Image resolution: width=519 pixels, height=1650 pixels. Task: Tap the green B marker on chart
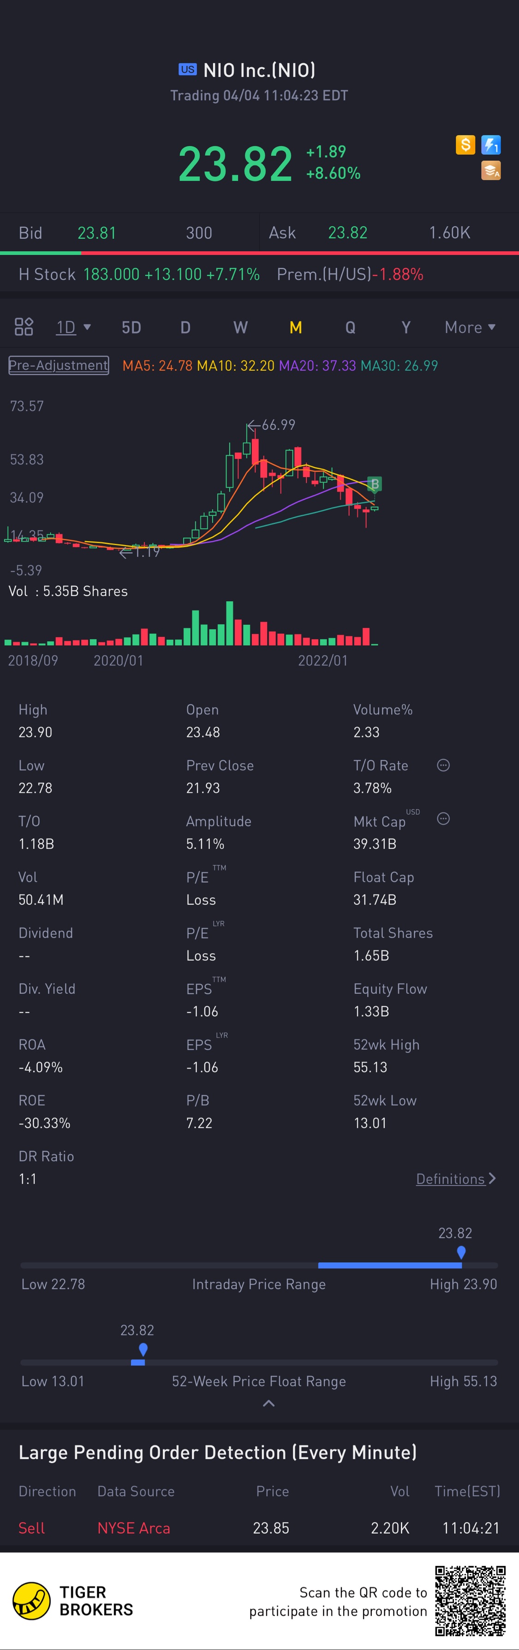pyautogui.click(x=375, y=484)
